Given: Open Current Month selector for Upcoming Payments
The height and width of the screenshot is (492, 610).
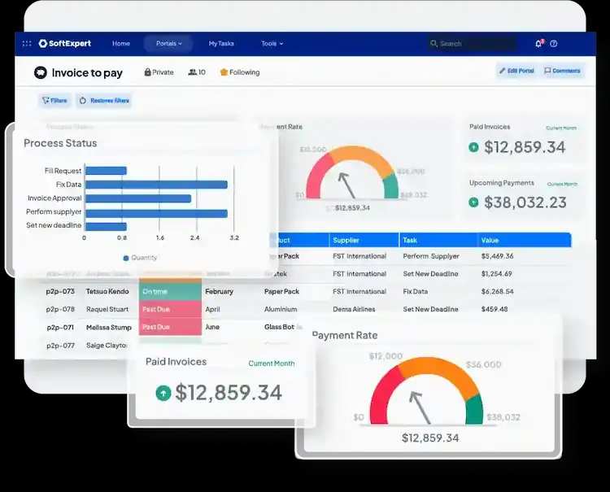Looking at the screenshot, I should pos(562,184).
